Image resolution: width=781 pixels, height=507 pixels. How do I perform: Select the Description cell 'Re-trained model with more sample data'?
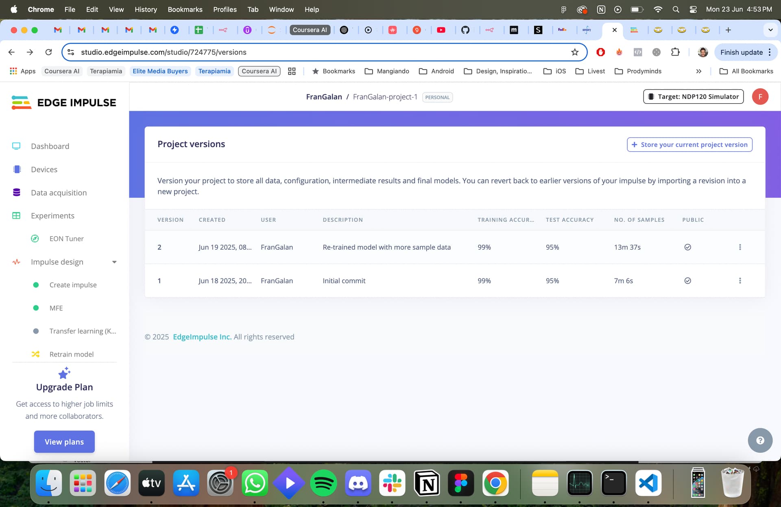click(386, 247)
